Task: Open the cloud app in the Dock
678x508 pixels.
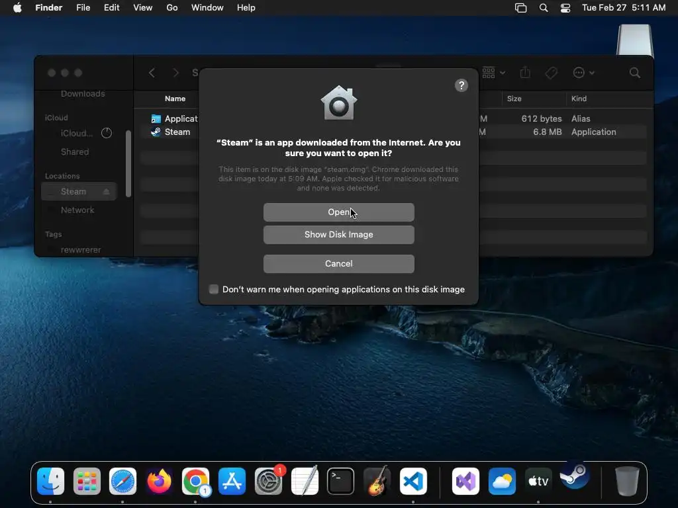Action: pos(502,481)
